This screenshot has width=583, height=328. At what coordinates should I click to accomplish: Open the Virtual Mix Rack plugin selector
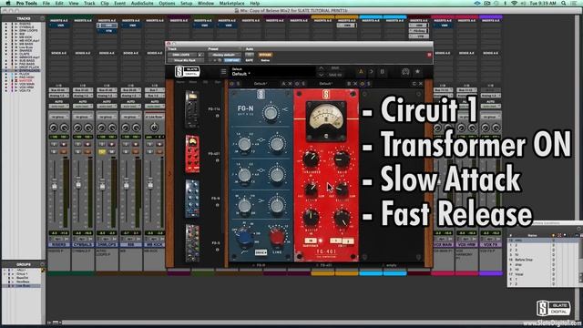[x=185, y=60]
